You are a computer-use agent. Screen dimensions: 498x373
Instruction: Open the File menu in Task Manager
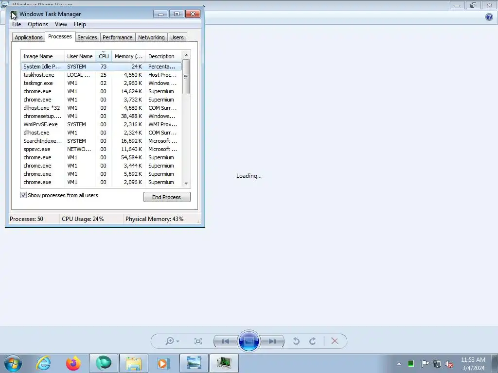tap(17, 24)
